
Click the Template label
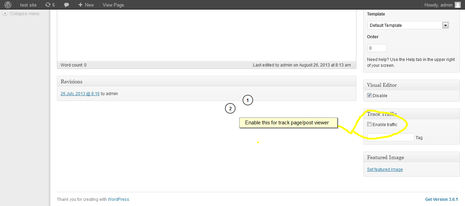(x=376, y=14)
